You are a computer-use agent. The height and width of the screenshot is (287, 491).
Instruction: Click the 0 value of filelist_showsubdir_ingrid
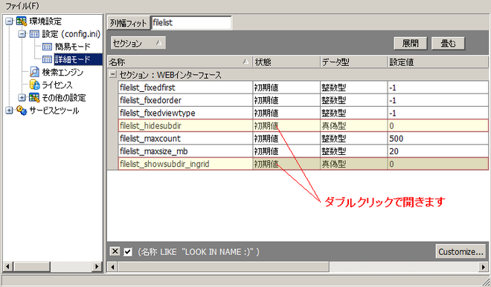click(x=392, y=165)
